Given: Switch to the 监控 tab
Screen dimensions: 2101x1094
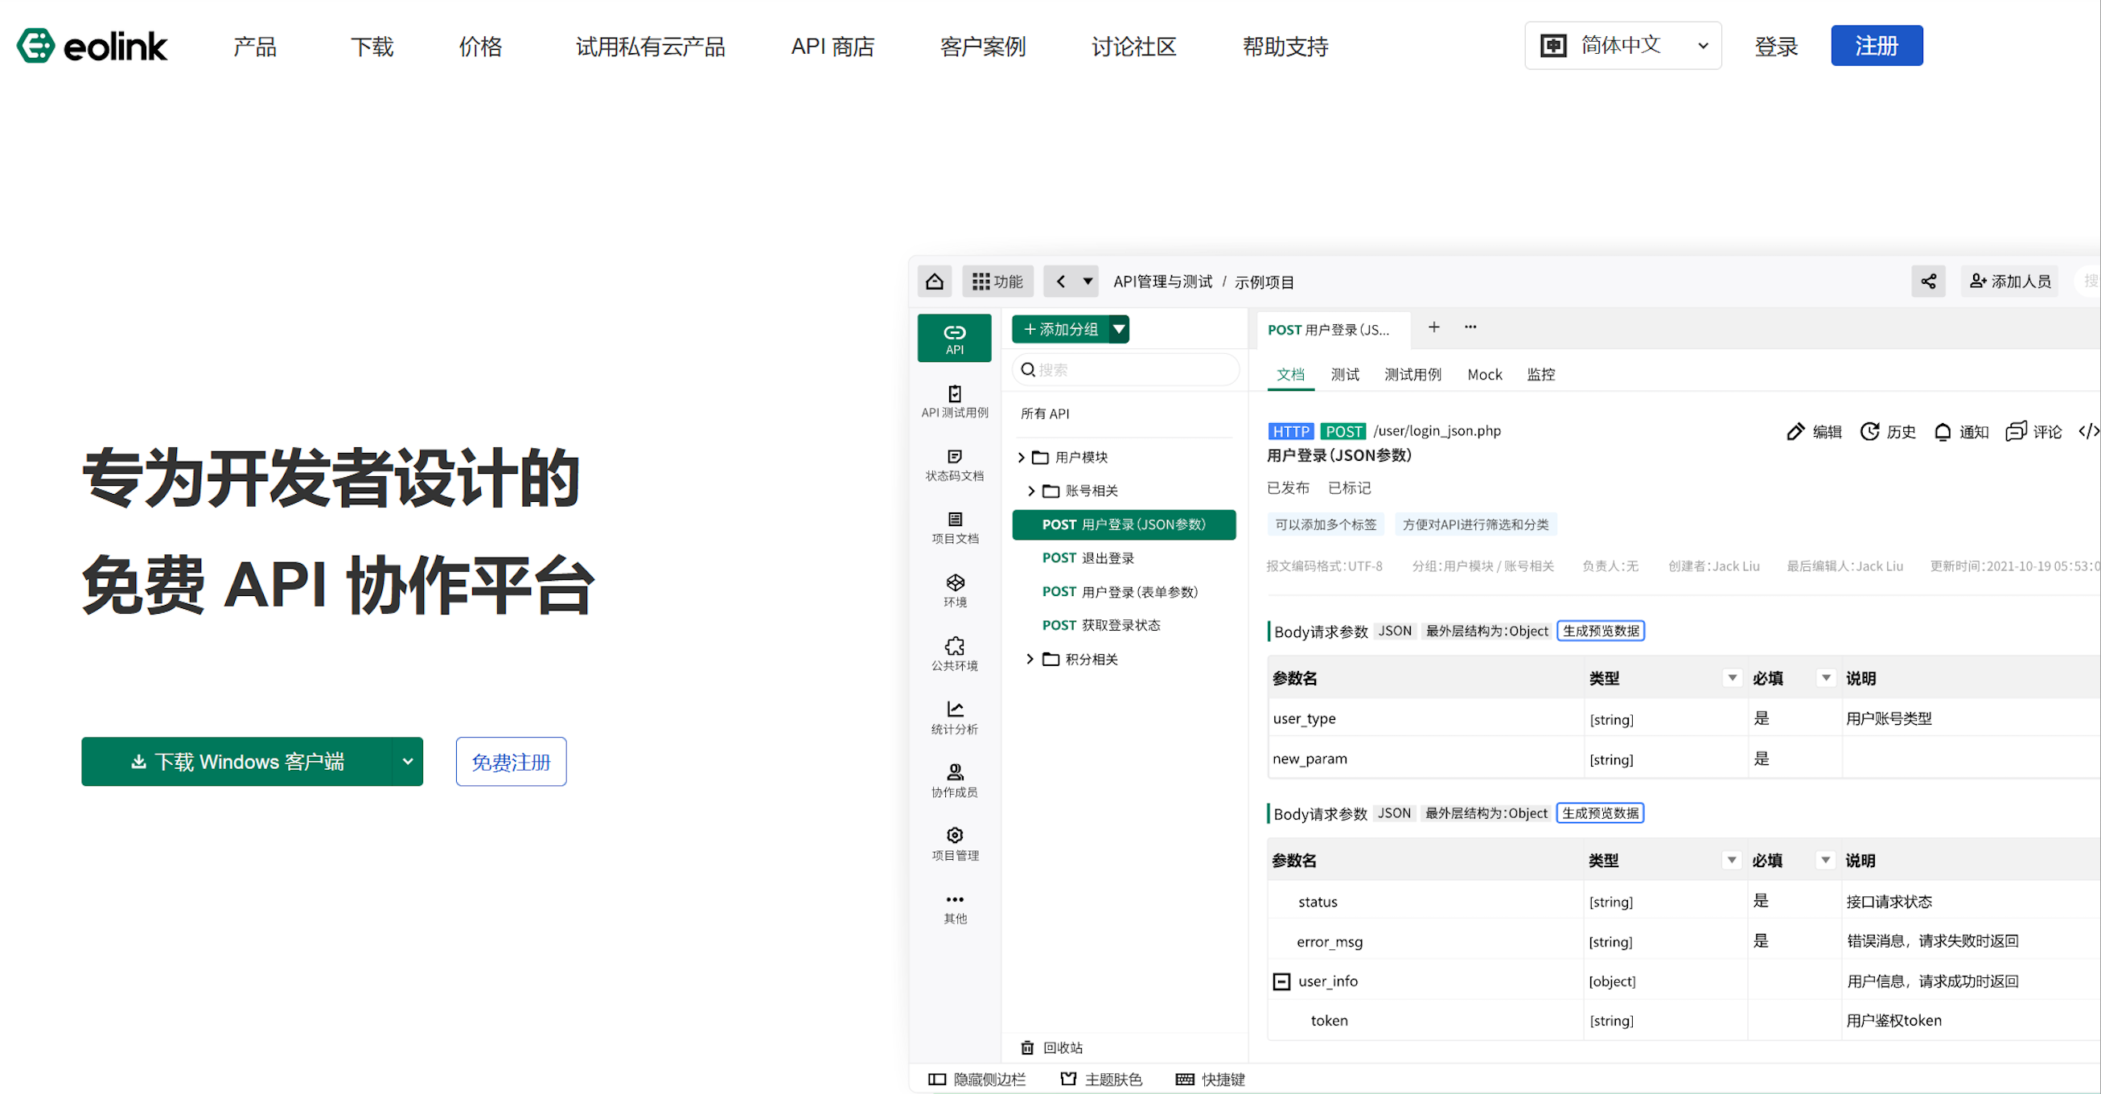Looking at the screenshot, I should click(x=1540, y=375).
